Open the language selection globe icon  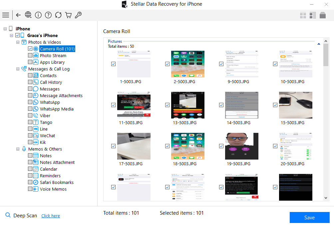pyautogui.click(x=28, y=15)
